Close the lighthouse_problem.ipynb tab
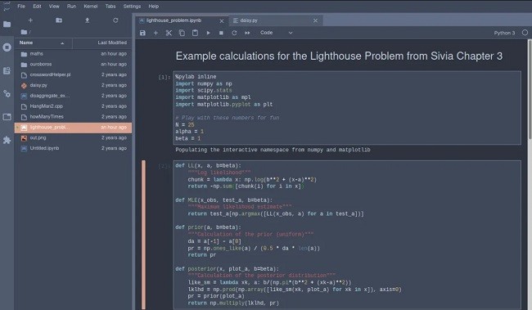 [x=222, y=20]
